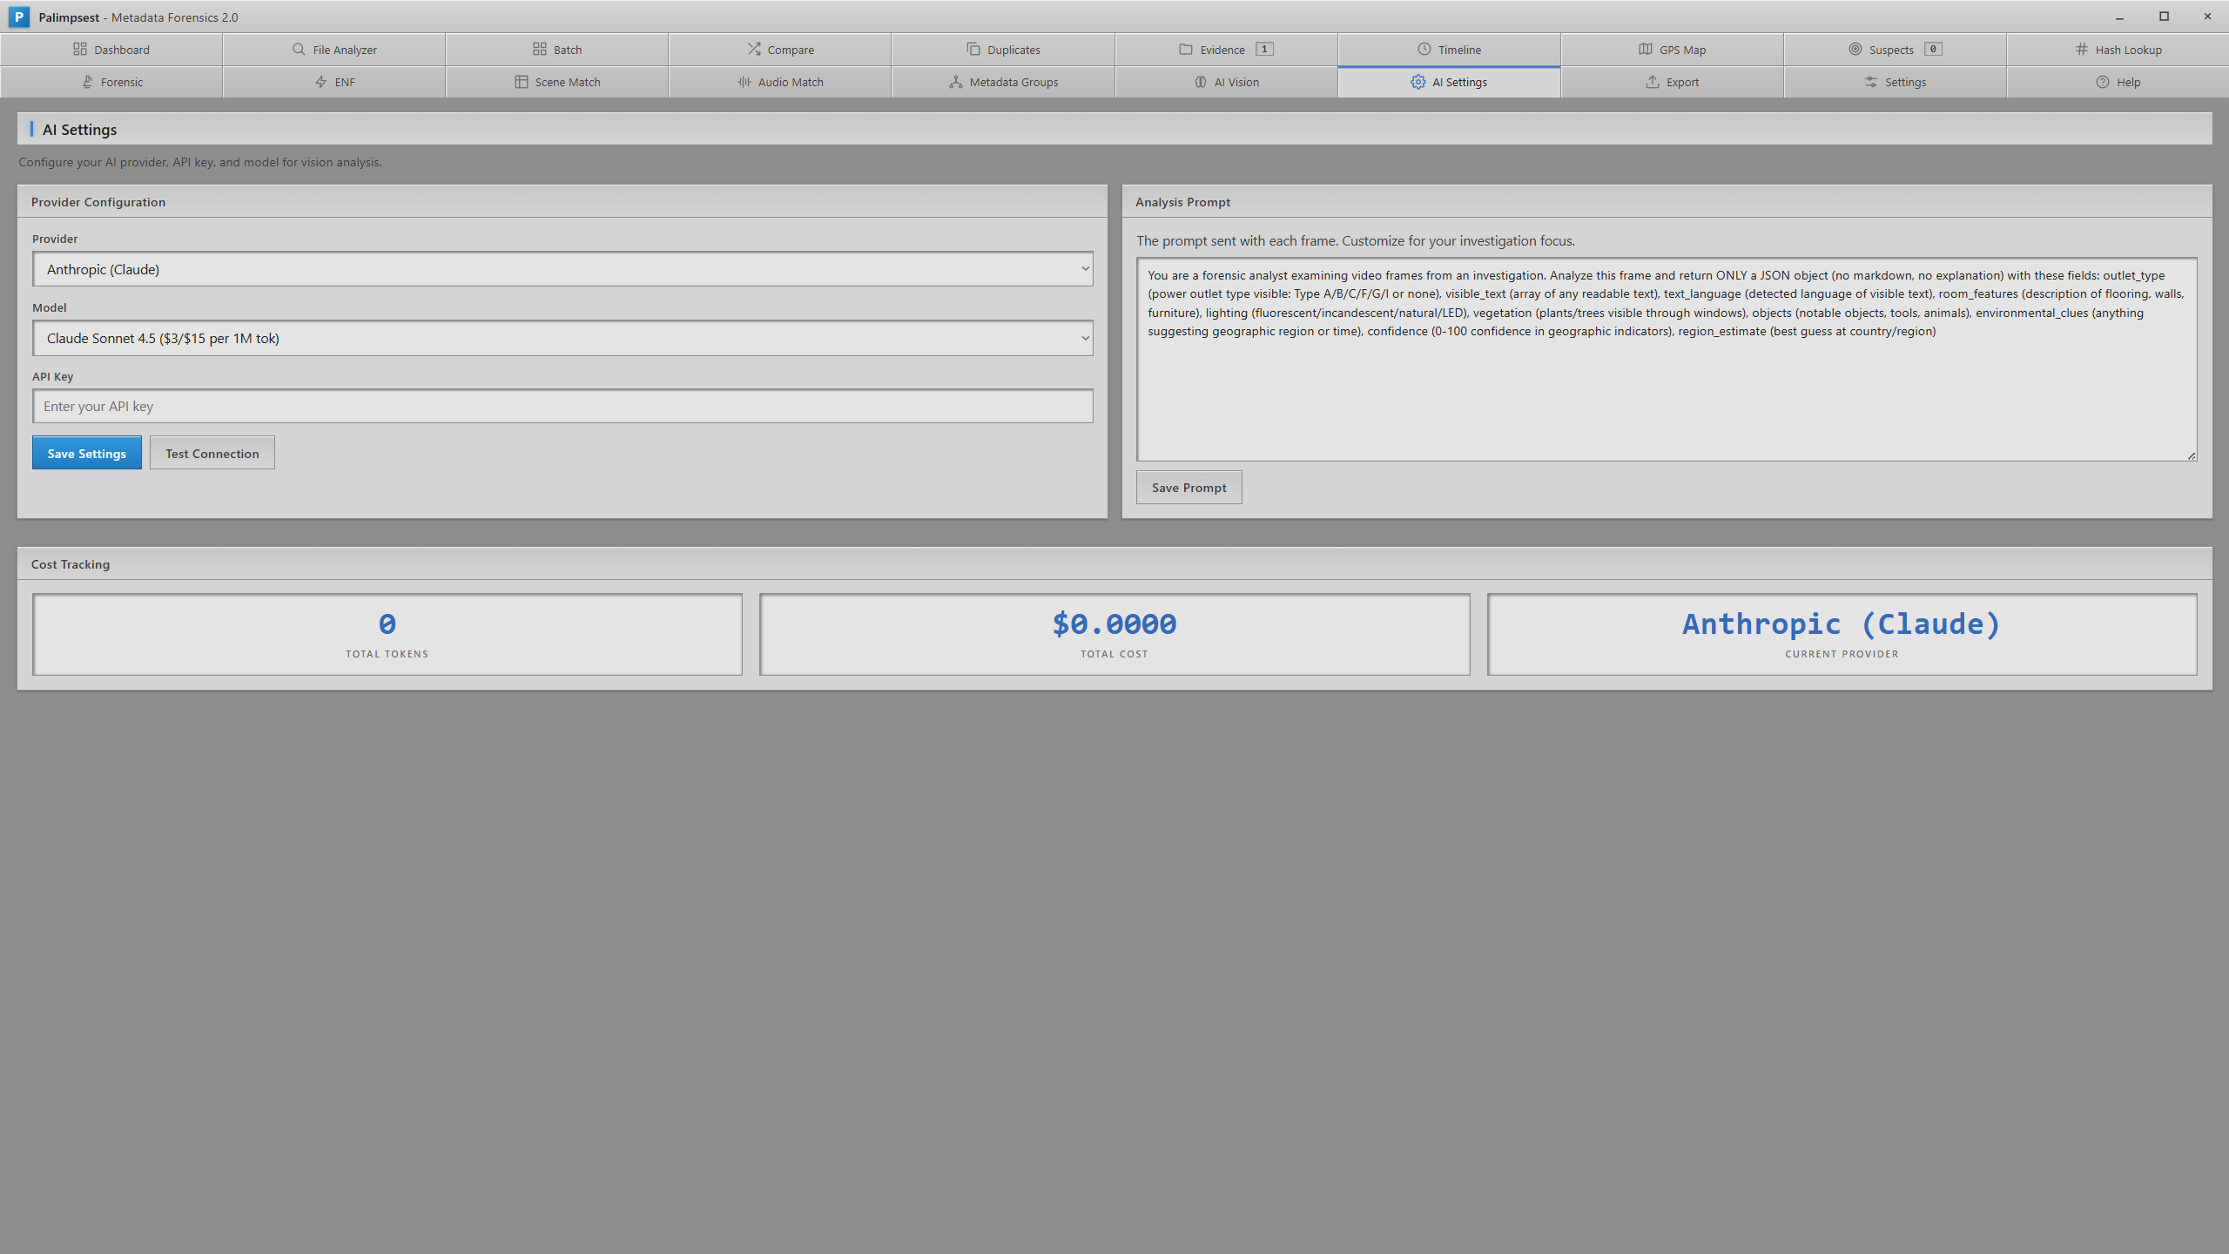Click the Anthropic (Claude) current provider value

coord(1842,624)
